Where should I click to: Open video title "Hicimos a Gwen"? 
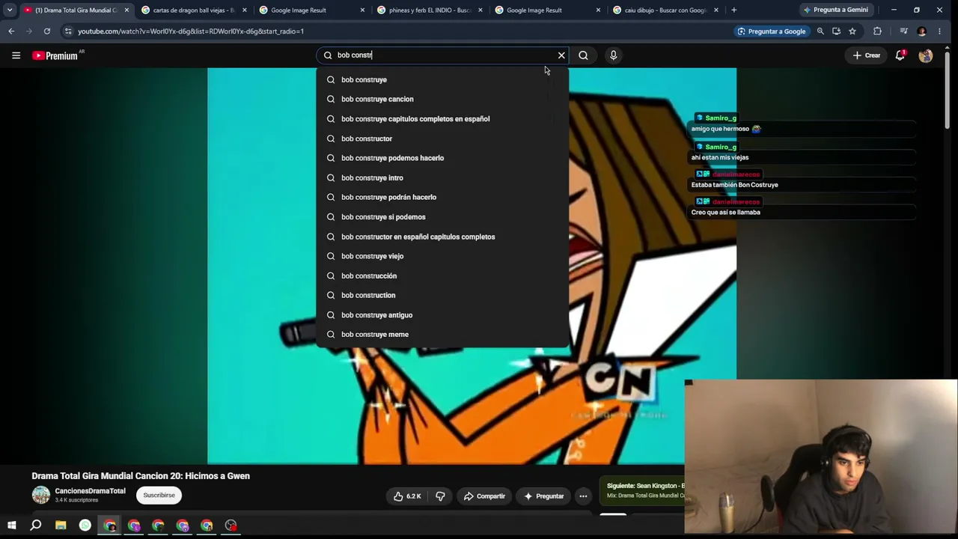click(x=141, y=476)
